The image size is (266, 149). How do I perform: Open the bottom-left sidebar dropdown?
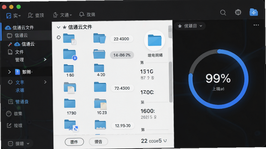19,144
